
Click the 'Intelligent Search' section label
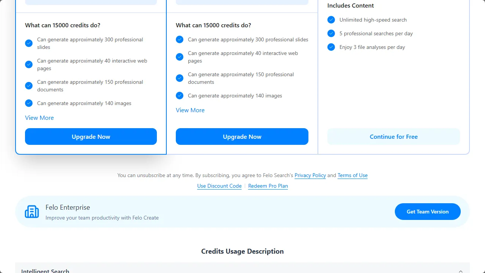pos(45,271)
